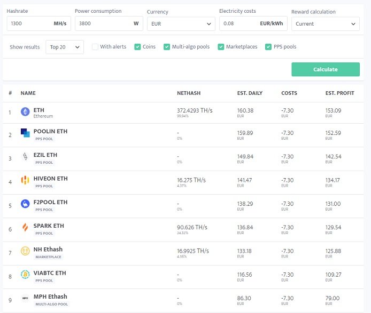
Task: Uncheck the Coins checkbox
Action: tap(137, 47)
